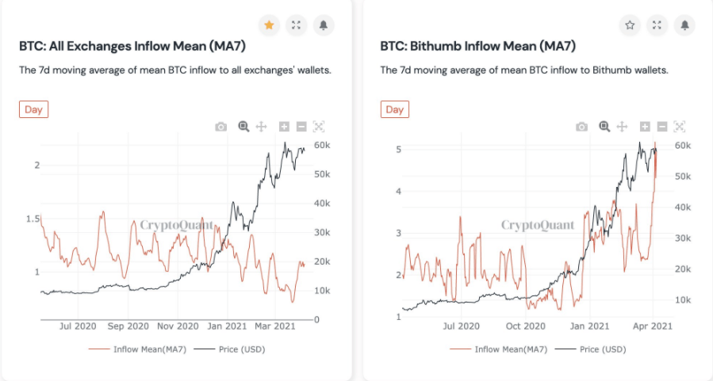Download All Exchanges plot with camera icon
713x381 pixels.
pyautogui.click(x=221, y=127)
